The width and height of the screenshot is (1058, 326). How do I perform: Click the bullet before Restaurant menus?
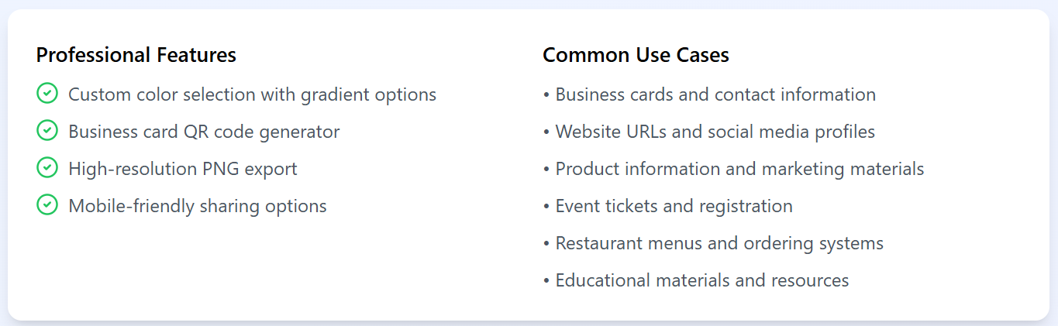pos(546,244)
